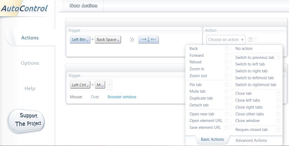Open the Actions sidebar section
Viewport: 289px width, 146px height.
coord(30,38)
